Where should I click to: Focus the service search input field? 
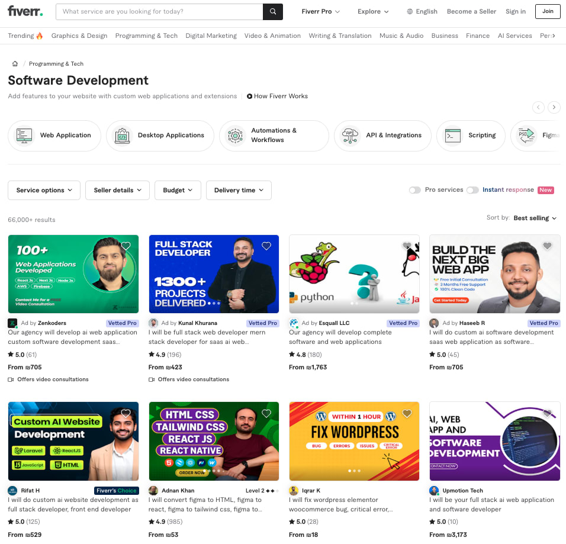pos(159,12)
